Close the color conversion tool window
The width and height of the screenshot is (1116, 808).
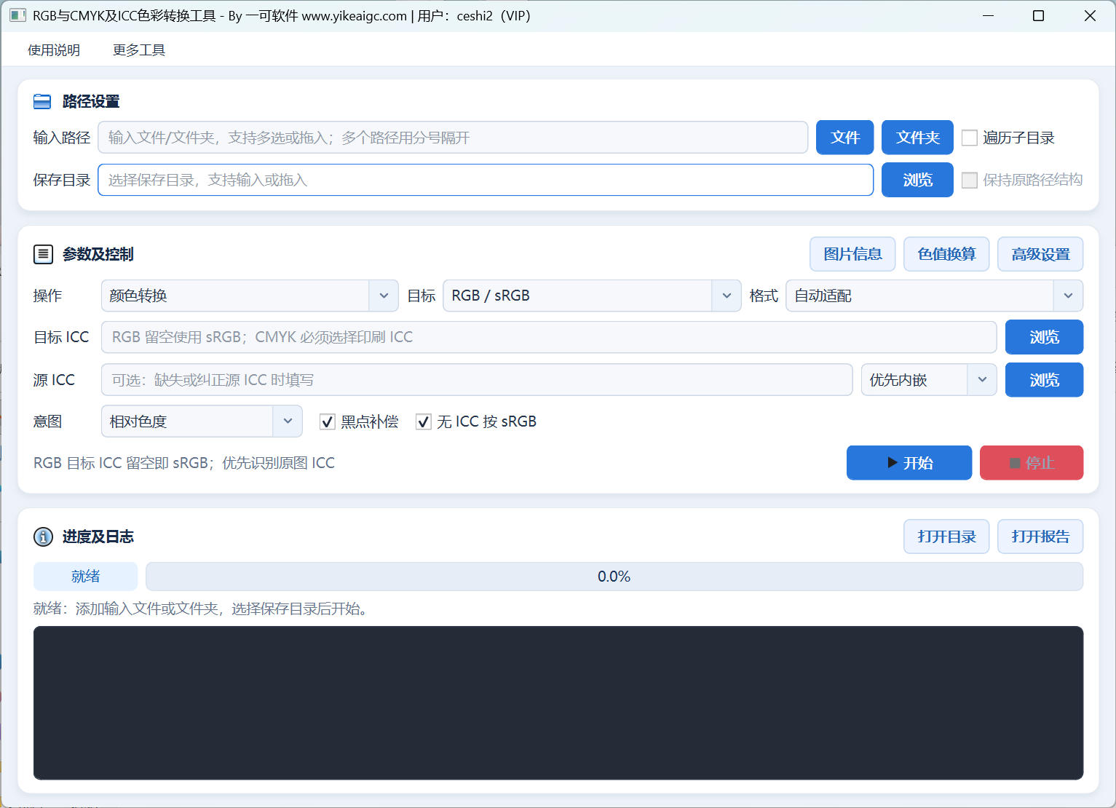coord(1090,15)
